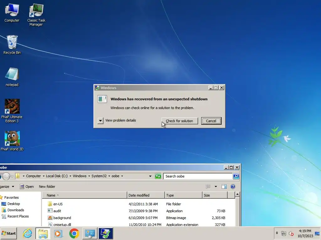Select Desktop in the Favorites list
Screen dimensions: 321x240
click(13, 204)
